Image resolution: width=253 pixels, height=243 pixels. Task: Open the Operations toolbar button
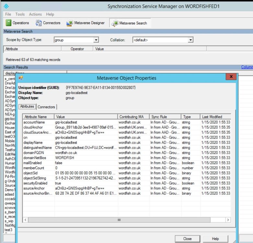coord(17,23)
